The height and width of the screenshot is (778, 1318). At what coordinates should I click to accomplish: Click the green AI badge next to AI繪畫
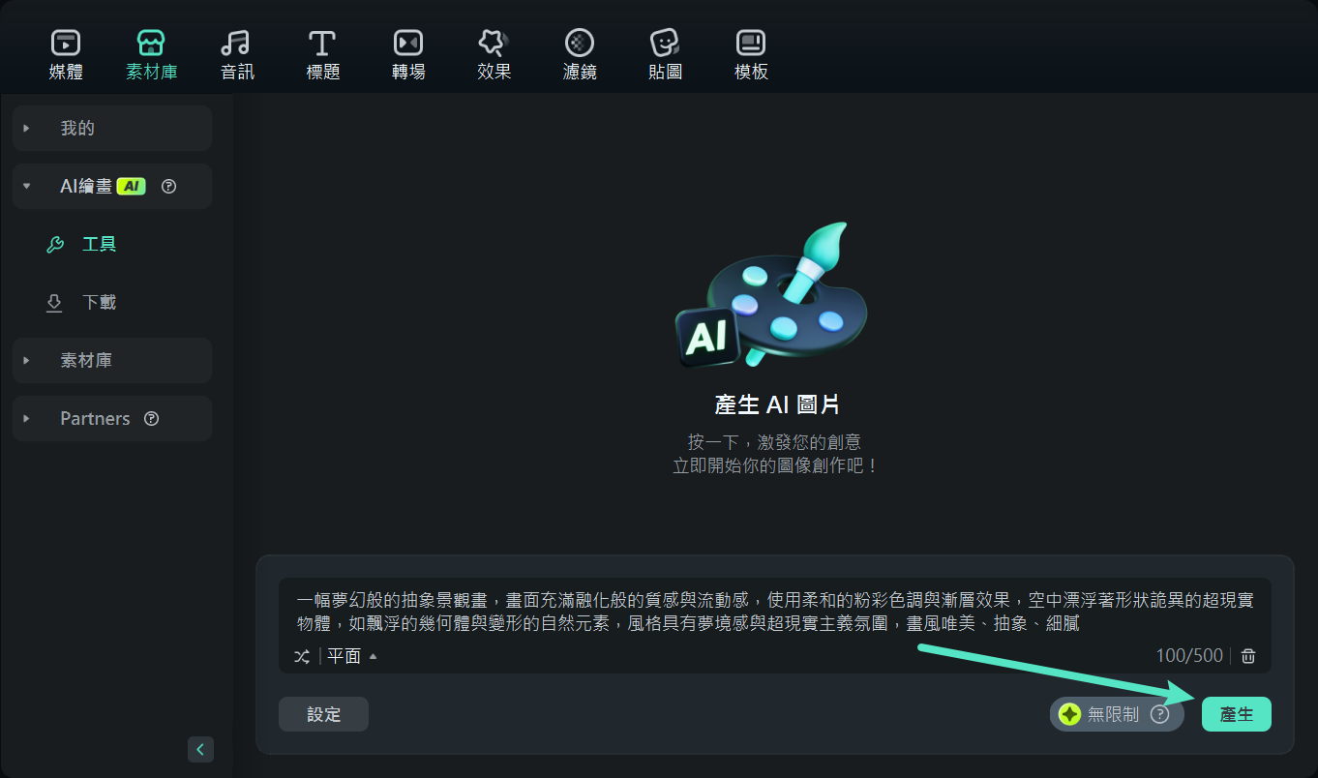click(131, 187)
